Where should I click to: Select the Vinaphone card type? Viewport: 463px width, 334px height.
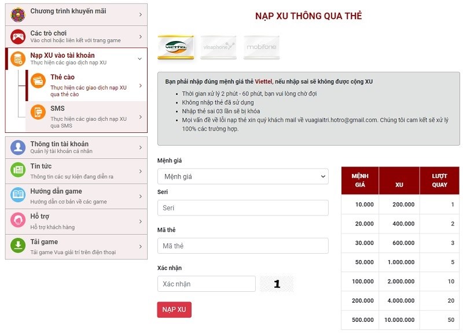pyautogui.click(x=218, y=47)
